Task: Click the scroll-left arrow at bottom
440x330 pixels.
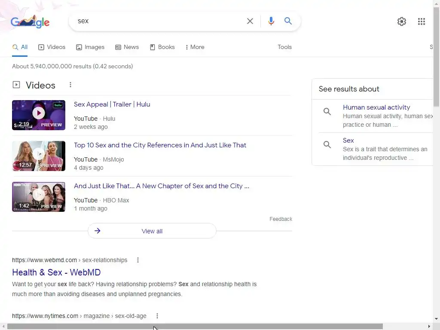Action: 3,327
